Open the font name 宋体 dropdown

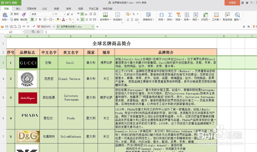click(53, 14)
